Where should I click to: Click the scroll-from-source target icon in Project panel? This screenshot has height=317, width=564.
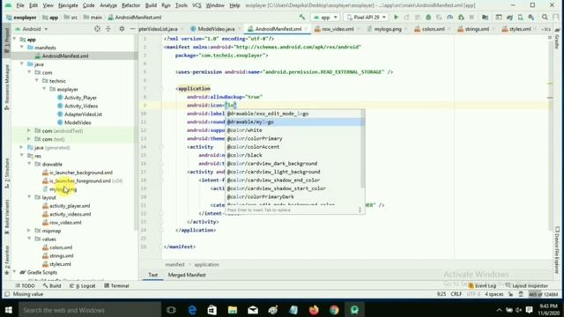coord(97,29)
